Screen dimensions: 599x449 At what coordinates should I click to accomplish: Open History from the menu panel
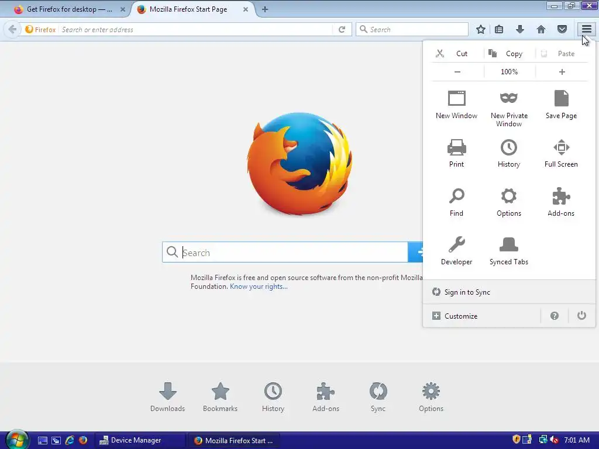pyautogui.click(x=509, y=154)
